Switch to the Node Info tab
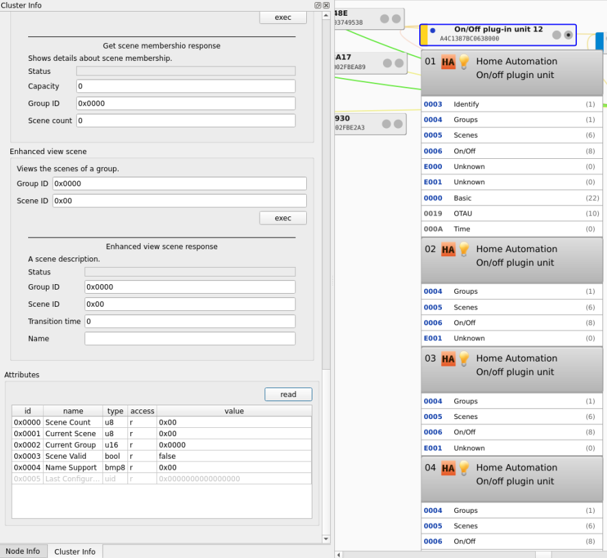The image size is (607, 558). click(23, 551)
